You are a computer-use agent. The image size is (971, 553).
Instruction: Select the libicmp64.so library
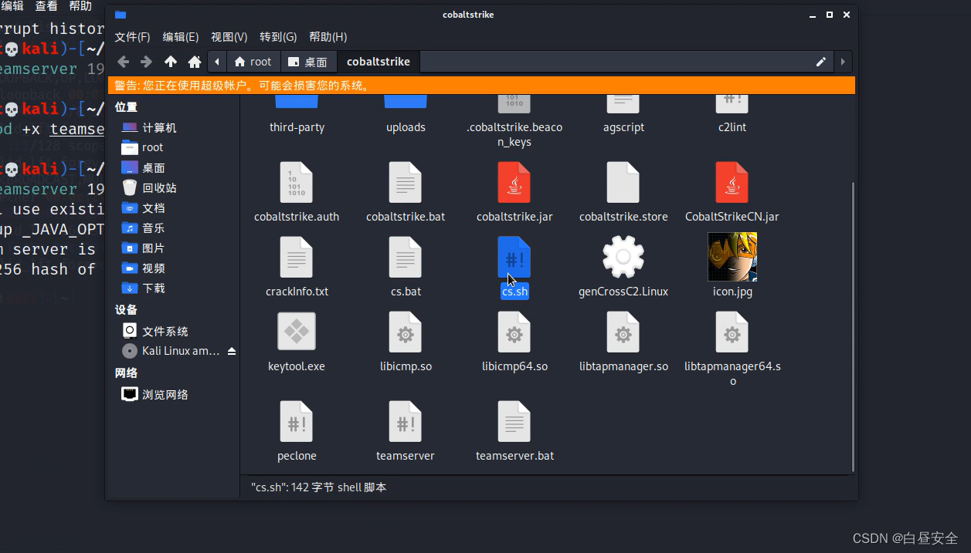pyautogui.click(x=514, y=342)
